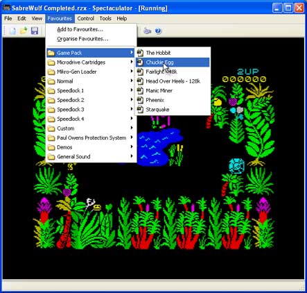
Task: Click the blue Help question mark icon
Action: [x=158, y=31]
